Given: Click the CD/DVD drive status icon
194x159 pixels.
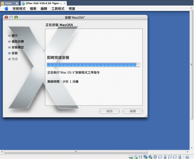Looking at the screenshot, I should 136,157.
